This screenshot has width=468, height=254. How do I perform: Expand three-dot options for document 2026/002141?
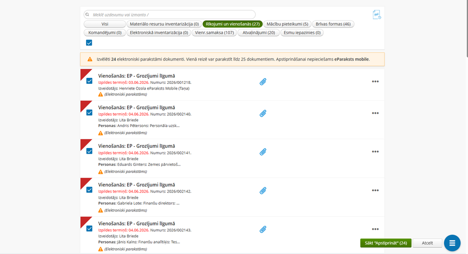click(375, 152)
